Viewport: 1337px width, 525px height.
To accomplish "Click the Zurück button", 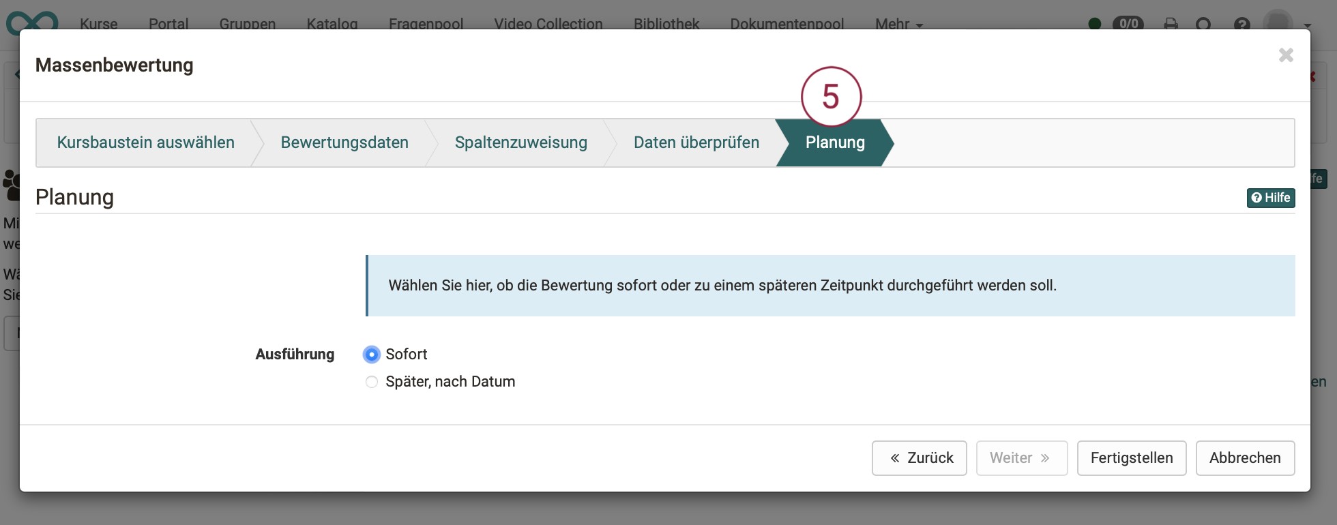I will pos(920,458).
